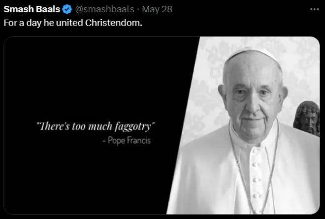Open the post via May 28 timestamp
This screenshot has width=325, height=219.
tap(157, 9)
